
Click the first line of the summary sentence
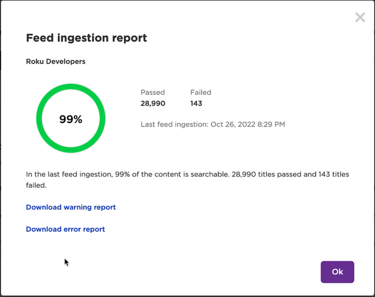coord(187,175)
